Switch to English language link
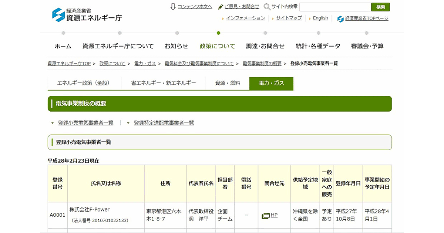 pyautogui.click(x=320, y=18)
